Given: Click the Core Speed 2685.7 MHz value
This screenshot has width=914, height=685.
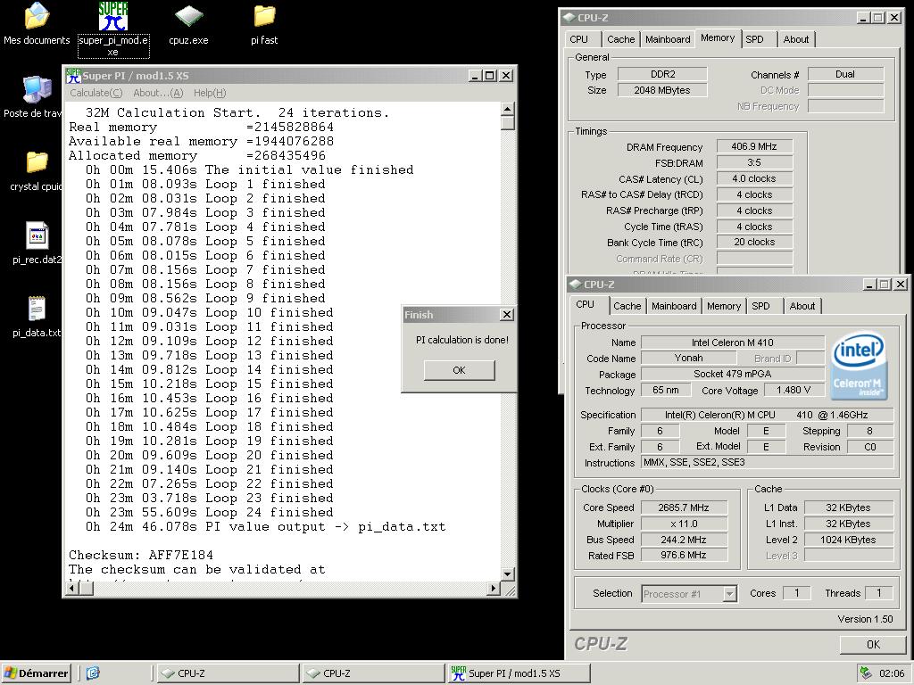Looking at the screenshot, I should (684, 508).
